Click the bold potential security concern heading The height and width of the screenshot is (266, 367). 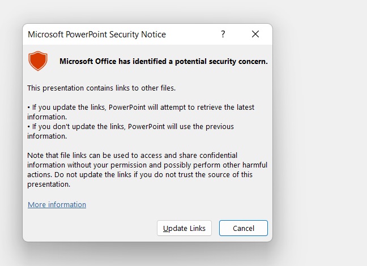pyautogui.click(x=163, y=62)
